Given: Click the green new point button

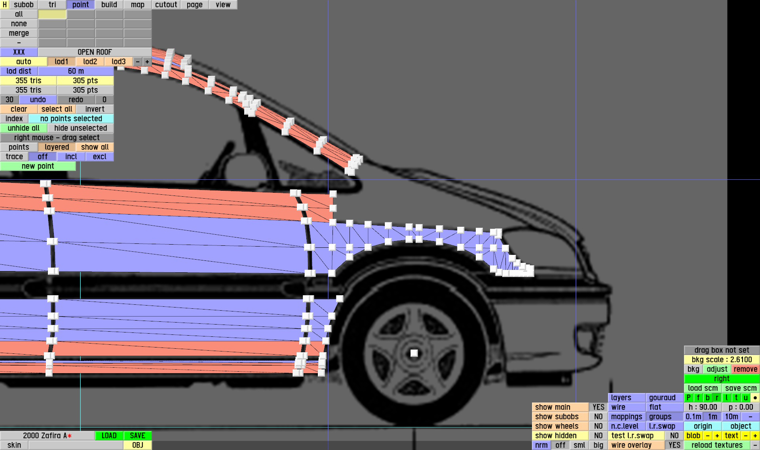Looking at the screenshot, I should (x=38, y=166).
